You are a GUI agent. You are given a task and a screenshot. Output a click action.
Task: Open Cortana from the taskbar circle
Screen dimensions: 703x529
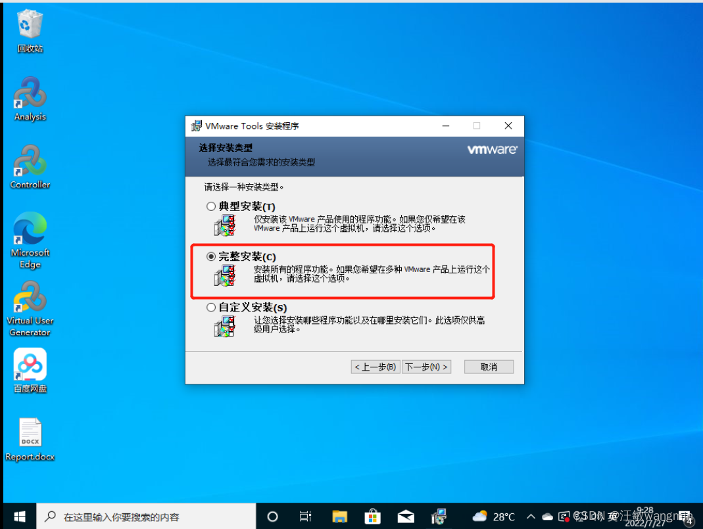[272, 517]
